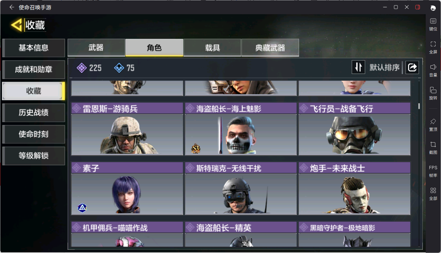This screenshot has height=253, width=441.
Task: Click the yellow back arrow beside 收藏
Action: point(16,25)
